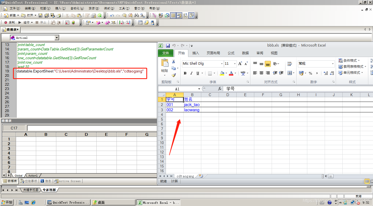Select QTP data table Action1 sheet tab
The height and width of the screenshot is (206, 373).
(33, 175)
